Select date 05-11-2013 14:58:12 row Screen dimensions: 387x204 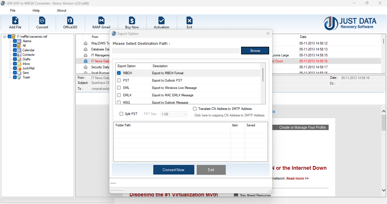click(313, 43)
